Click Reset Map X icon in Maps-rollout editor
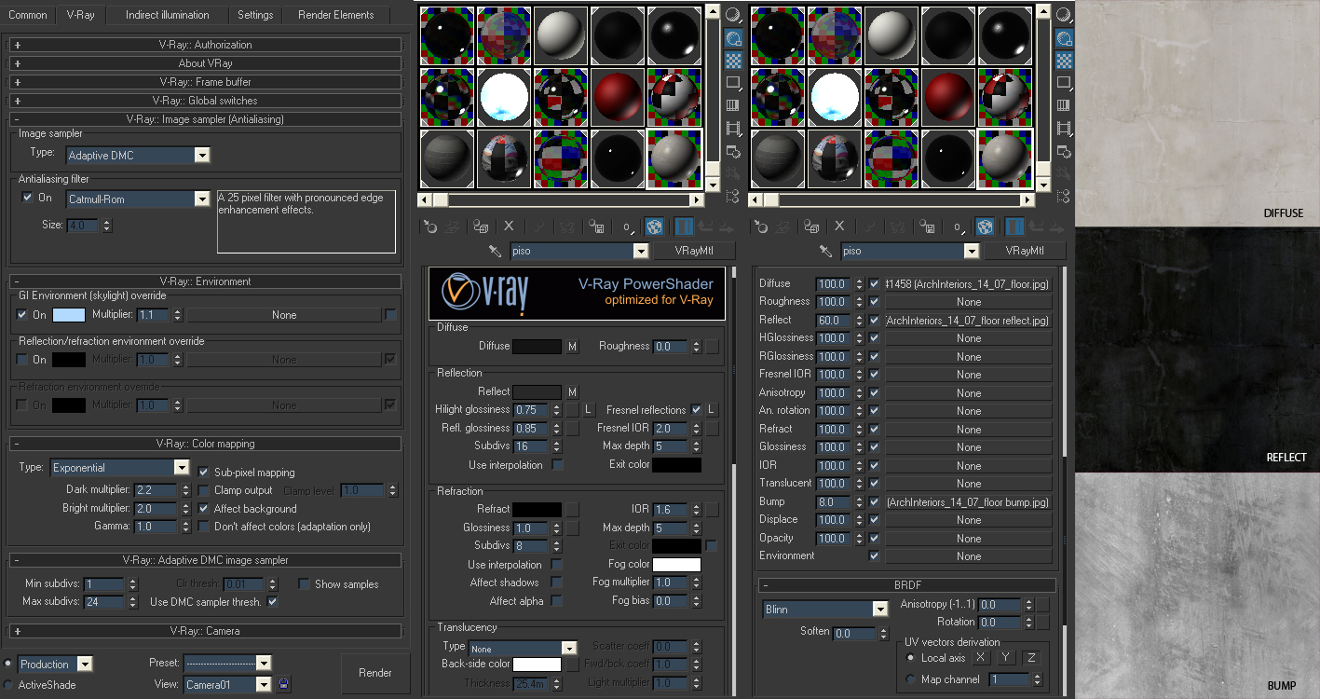 [x=840, y=226]
